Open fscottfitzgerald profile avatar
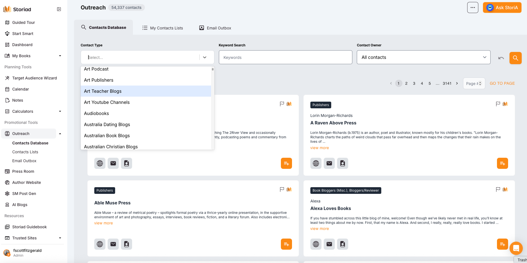This screenshot has width=527, height=263. coord(7,253)
